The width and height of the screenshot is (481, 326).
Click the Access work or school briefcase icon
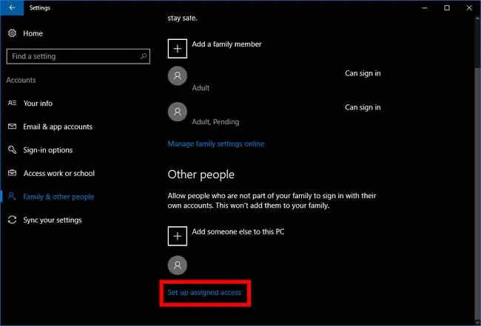[12, 173]
